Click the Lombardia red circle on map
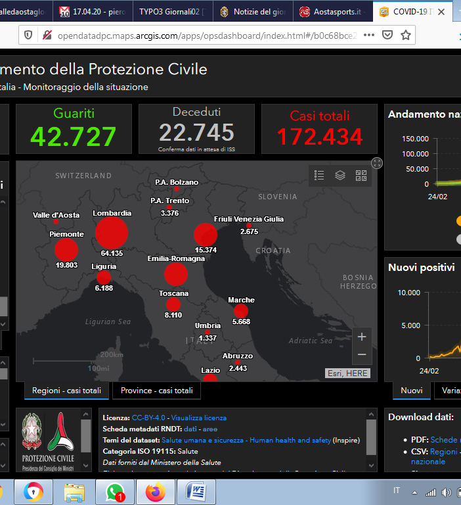Viewport: 461px width, 505px height. pos(112,232)
